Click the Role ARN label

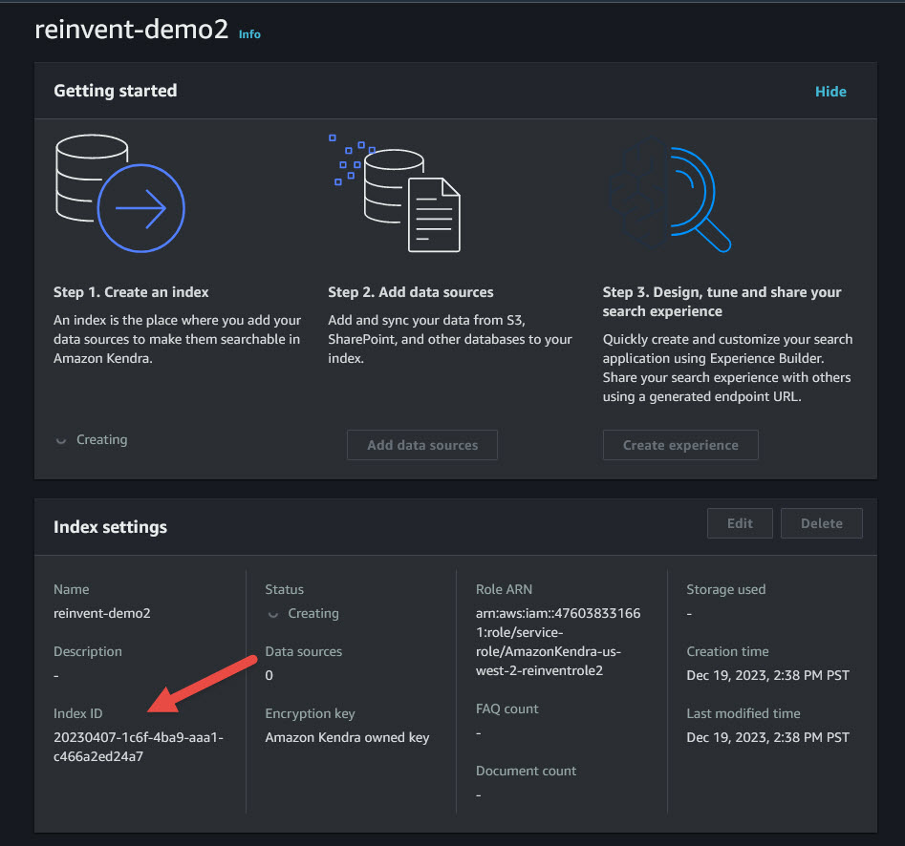coord(504,589)
